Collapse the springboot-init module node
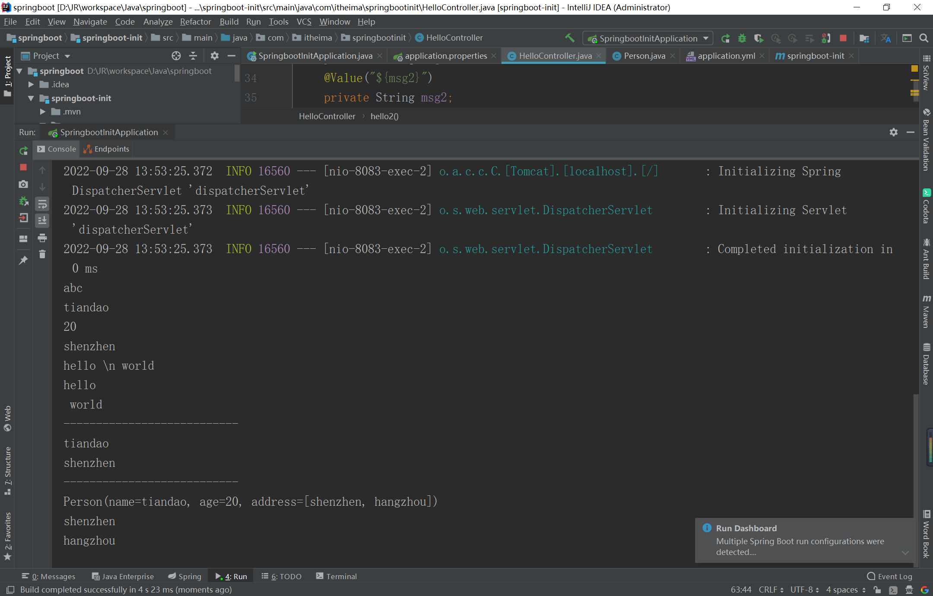 pyautogui.click(x=31, y=98)
